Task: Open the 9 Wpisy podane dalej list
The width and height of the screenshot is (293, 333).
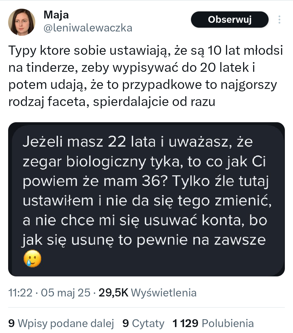Action: 61,323
